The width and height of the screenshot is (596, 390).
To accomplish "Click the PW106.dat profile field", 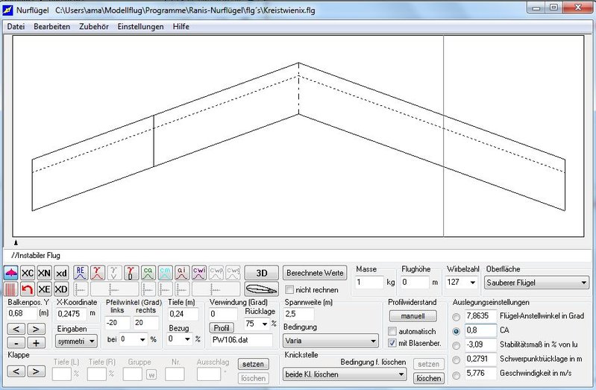I will pos(242,340).
